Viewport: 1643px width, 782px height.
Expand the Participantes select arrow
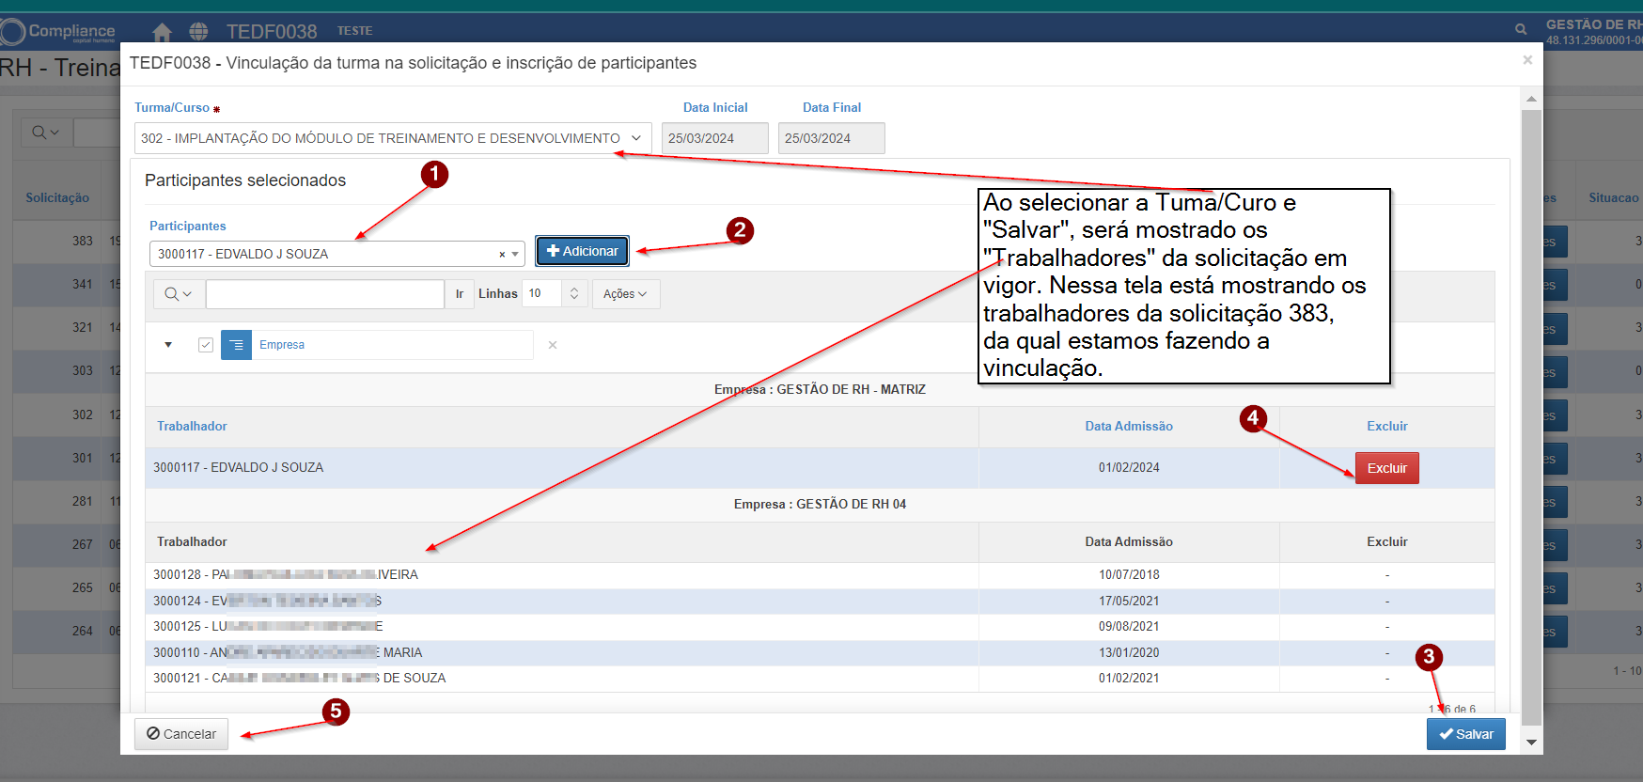[515, 255]
